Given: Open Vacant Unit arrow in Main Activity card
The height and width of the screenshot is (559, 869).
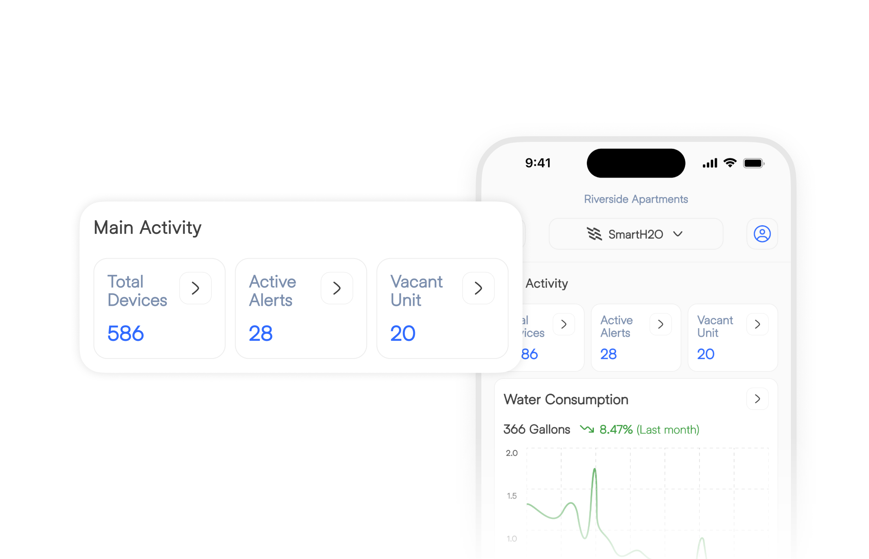Looking at the screenshot, I should [x=478, y=288].
